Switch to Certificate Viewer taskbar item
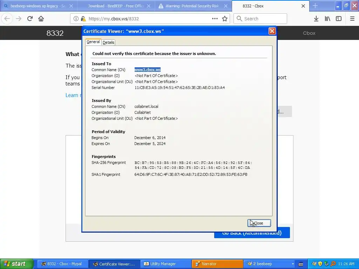 click(114, 264)
